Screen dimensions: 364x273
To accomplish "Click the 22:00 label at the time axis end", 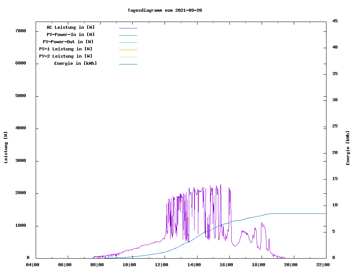I will point(323,265).
